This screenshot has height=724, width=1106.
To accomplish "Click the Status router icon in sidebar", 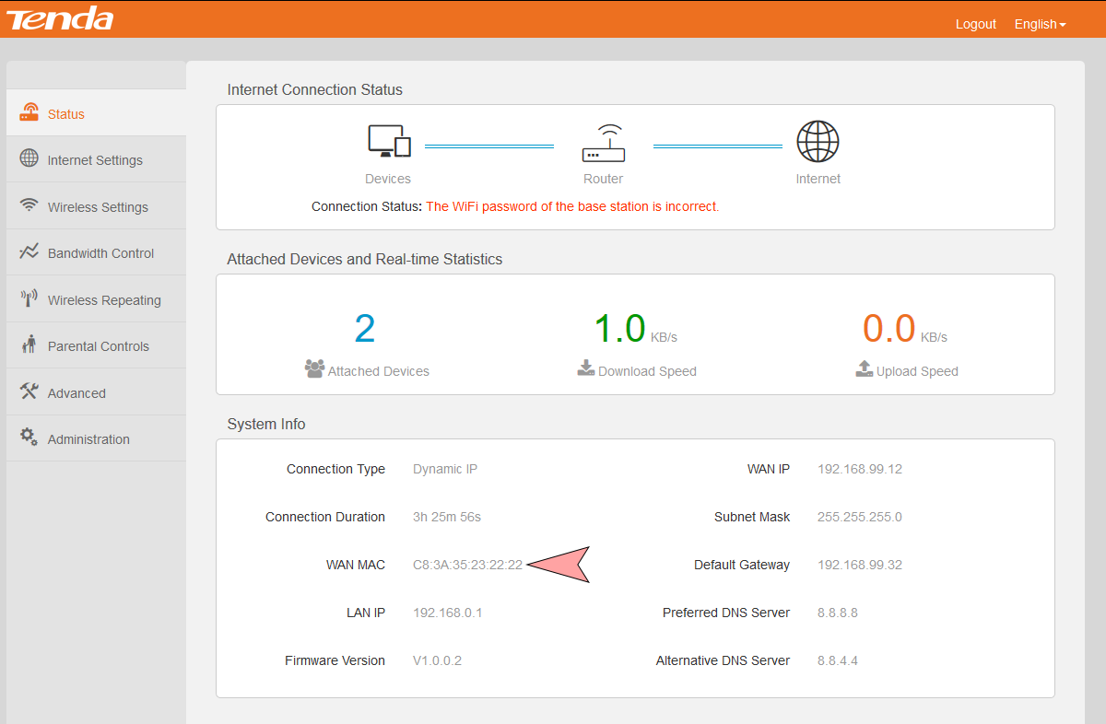I will (x=29, y=112).
